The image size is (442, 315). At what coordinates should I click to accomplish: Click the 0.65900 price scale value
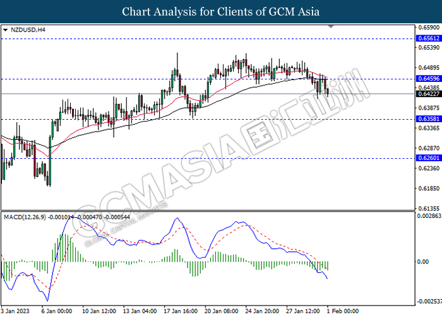tap(429, 27)
